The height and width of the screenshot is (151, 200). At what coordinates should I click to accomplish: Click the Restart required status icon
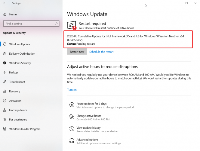click(72, 25)
